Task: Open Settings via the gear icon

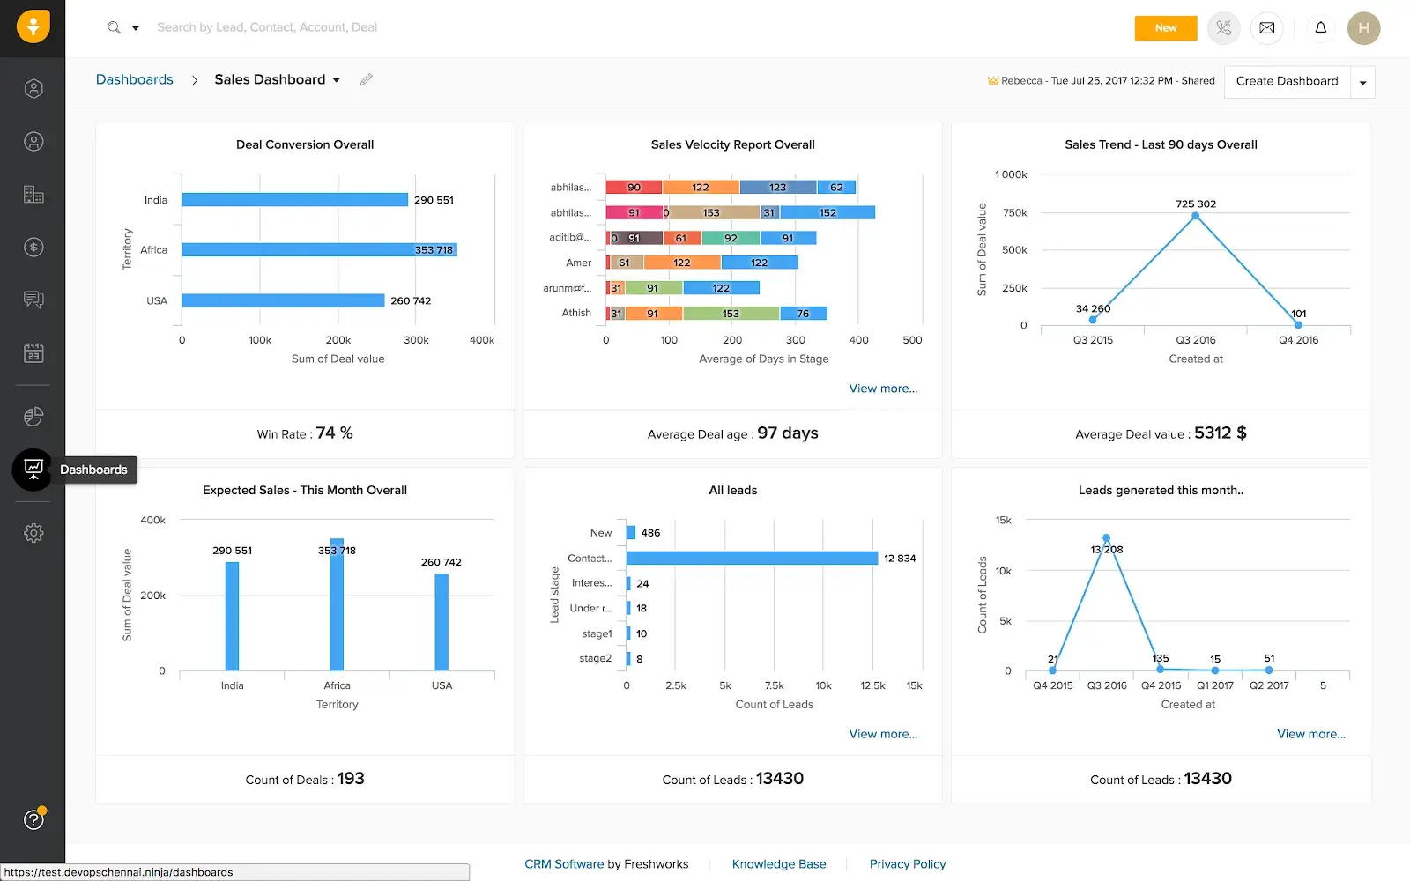Action: click(33, 532)
